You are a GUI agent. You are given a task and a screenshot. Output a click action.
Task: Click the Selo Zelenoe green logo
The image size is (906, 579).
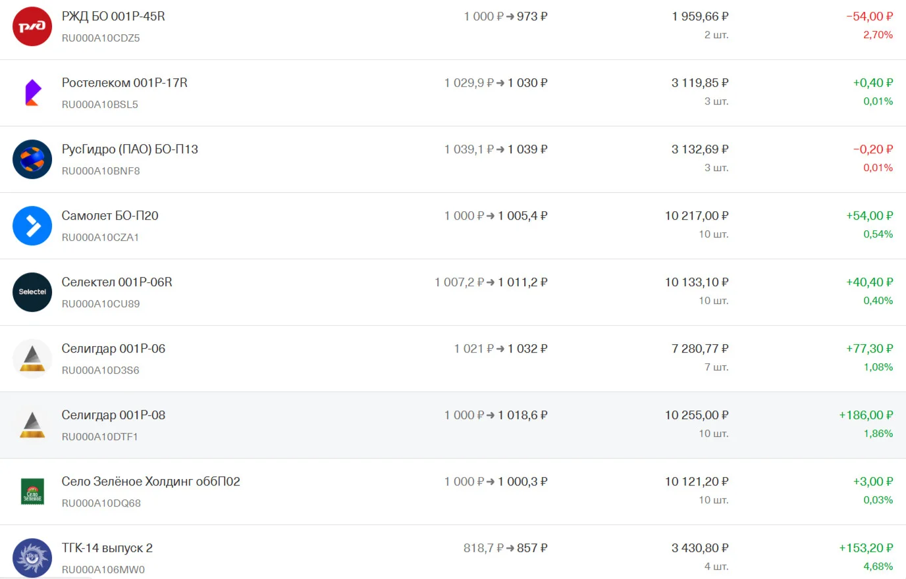click(32, 491)
